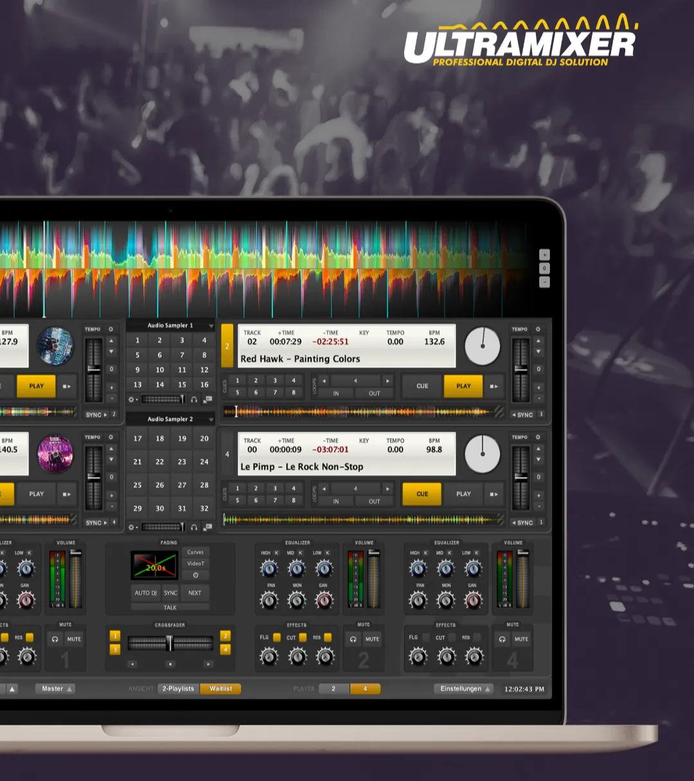Viewport: 694px width, 781px height.
Task: Click tempo down arrow on Red Hawk deck
Action: point(538,352)
